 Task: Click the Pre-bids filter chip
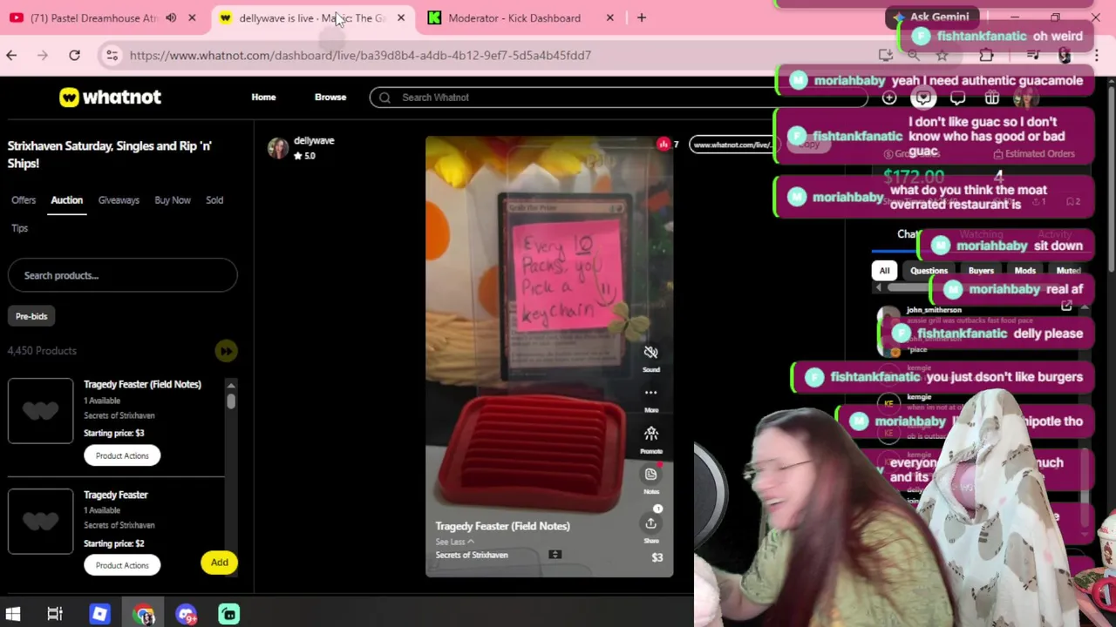pos(31,316)
